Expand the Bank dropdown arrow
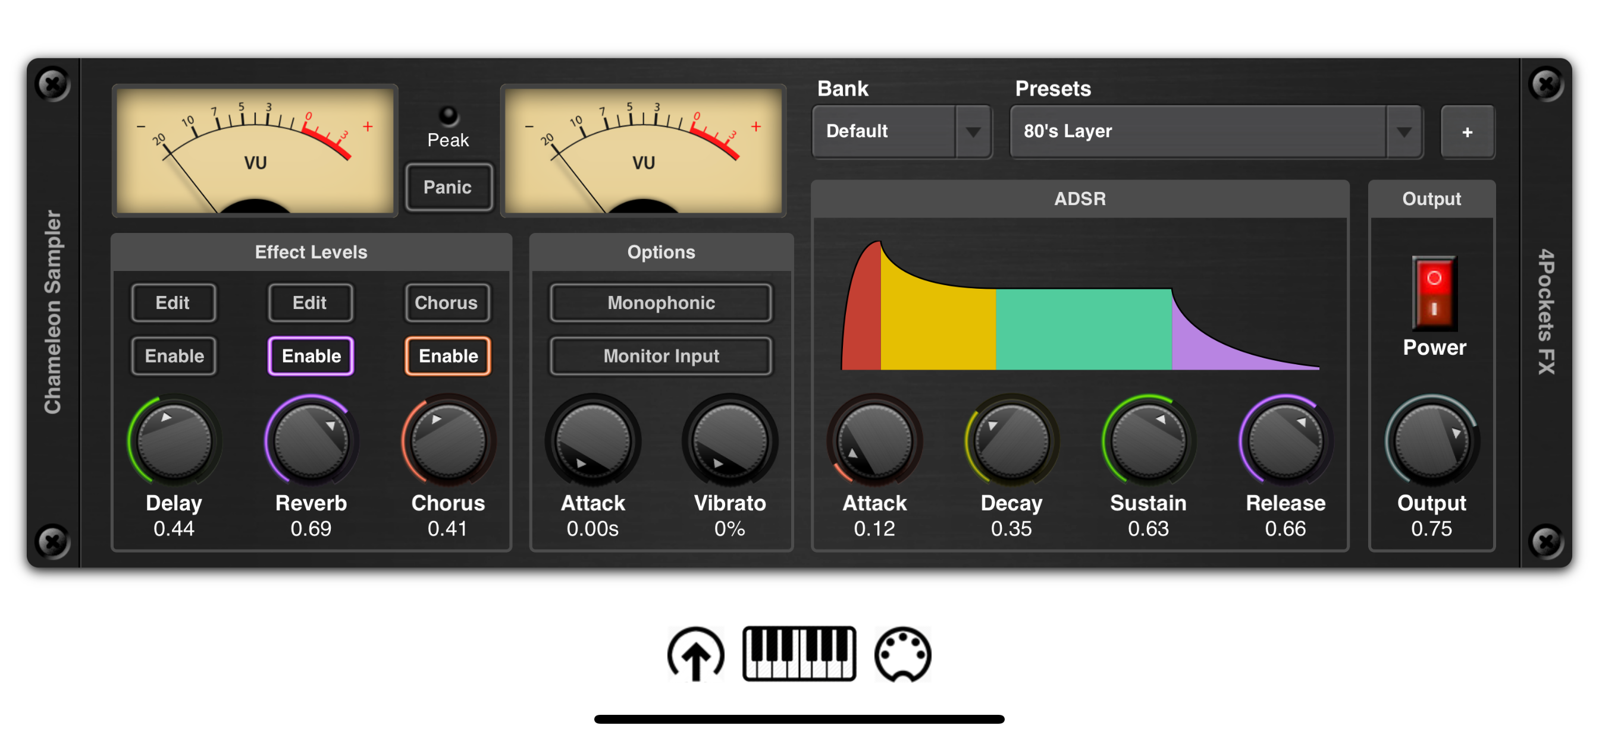 point(973,131)
